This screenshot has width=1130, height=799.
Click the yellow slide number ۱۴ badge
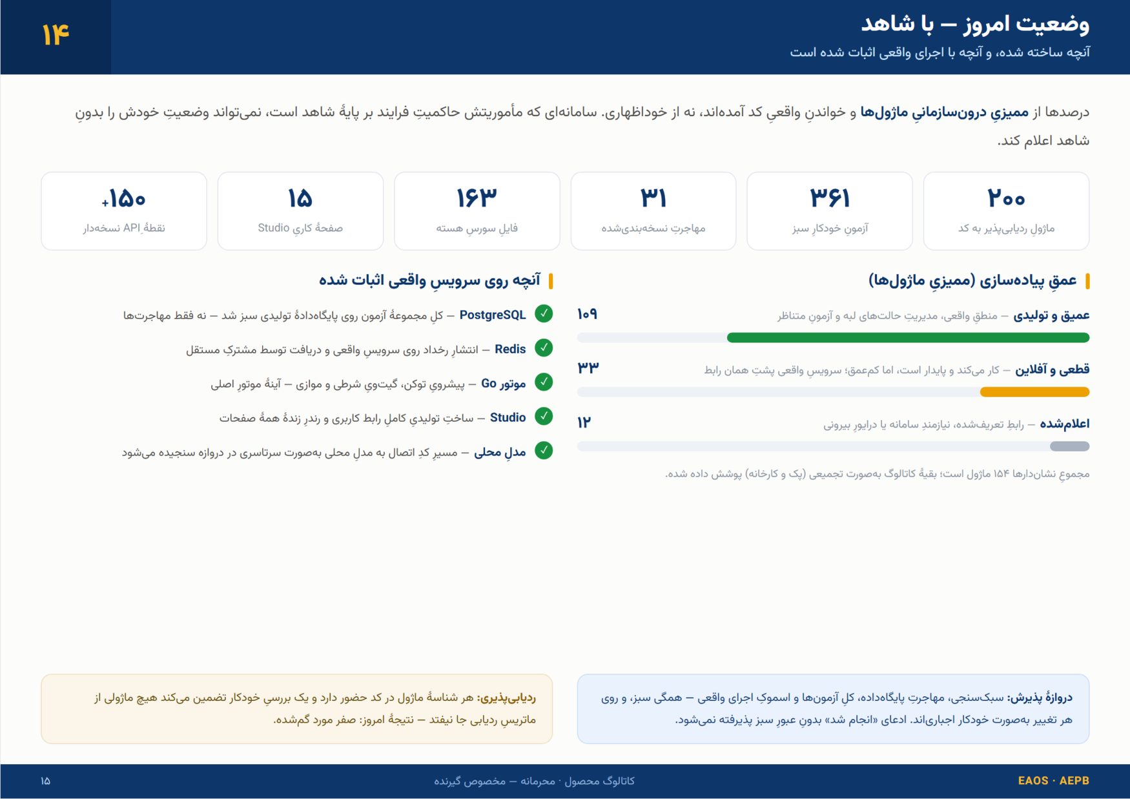click(x=56, y=35)
